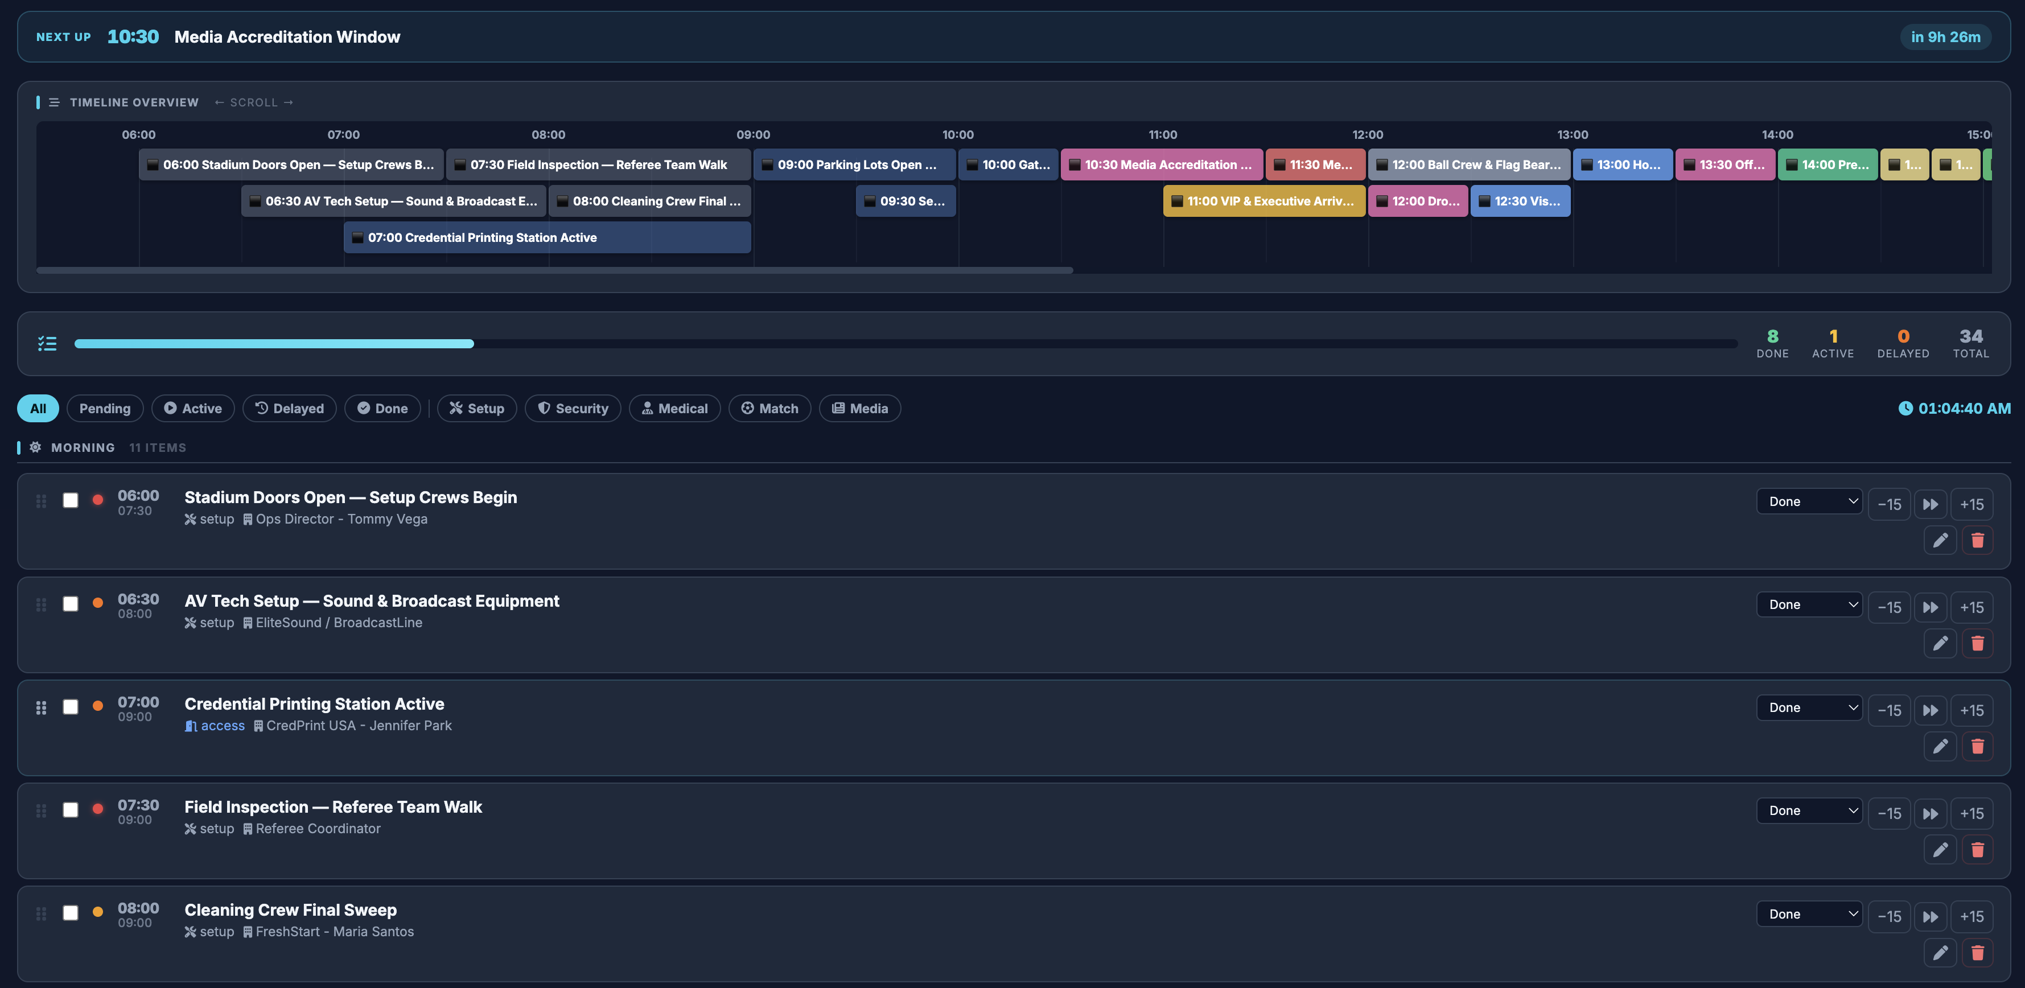Tick the Credential Printing Station Active checkbox

(71, 707)
